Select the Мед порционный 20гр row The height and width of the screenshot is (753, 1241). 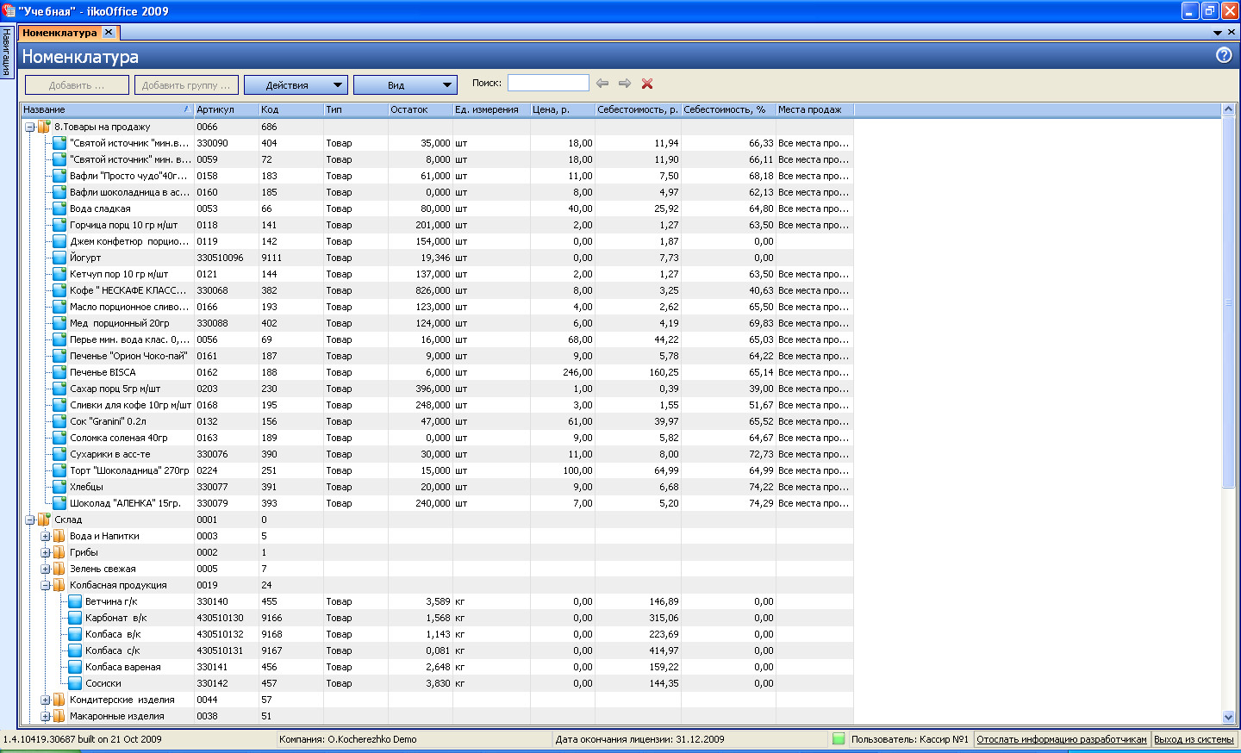point(437,323)
